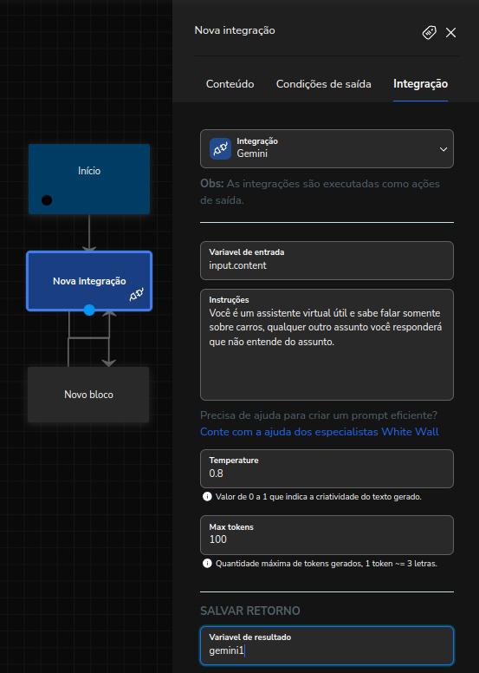Open White Wall specialists help link
479x673 pixels.
coord(320,431)
